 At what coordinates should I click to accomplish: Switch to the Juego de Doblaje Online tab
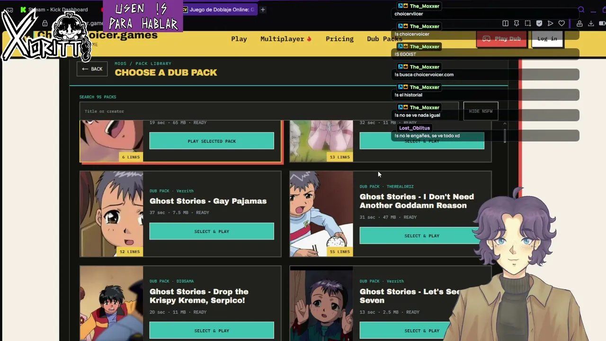click(x=219, y=9)
